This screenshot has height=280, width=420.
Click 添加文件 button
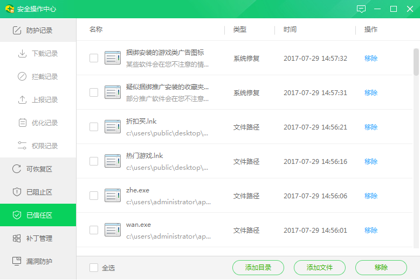point(320,268)
